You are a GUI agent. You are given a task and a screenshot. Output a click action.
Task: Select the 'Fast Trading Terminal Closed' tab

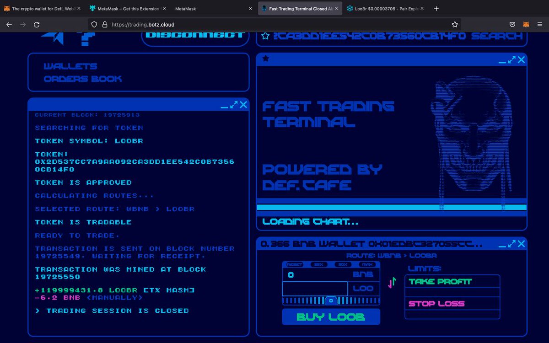pos(300,9)
